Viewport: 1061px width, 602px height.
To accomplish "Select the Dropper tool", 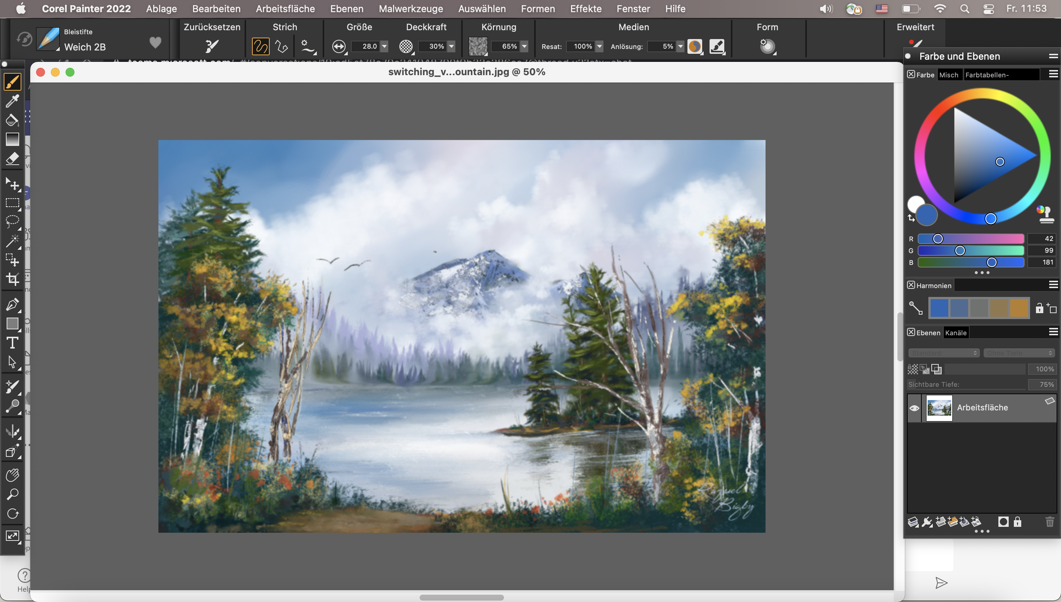I will click(x=13, y=101).
